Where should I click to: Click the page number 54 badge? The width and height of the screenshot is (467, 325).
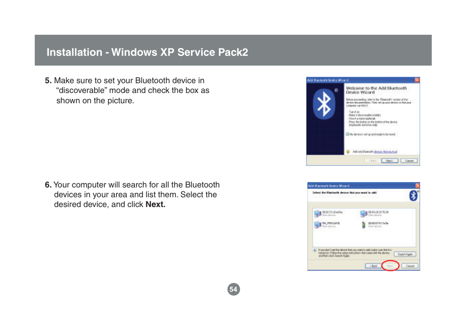[233, 289]
